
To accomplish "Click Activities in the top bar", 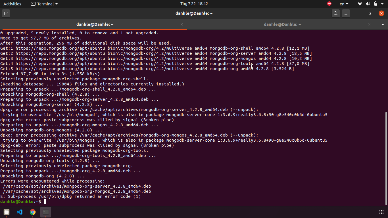I will [x=12, y=4].
